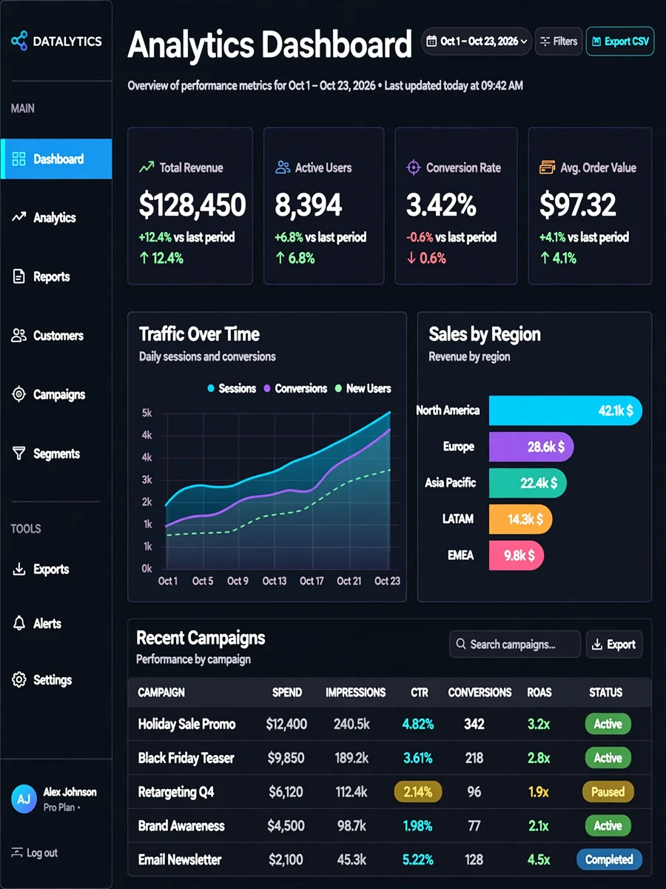Focus the Search campaigns input field
This screenshot has width=666, height=889.
[x=515, y=645]
